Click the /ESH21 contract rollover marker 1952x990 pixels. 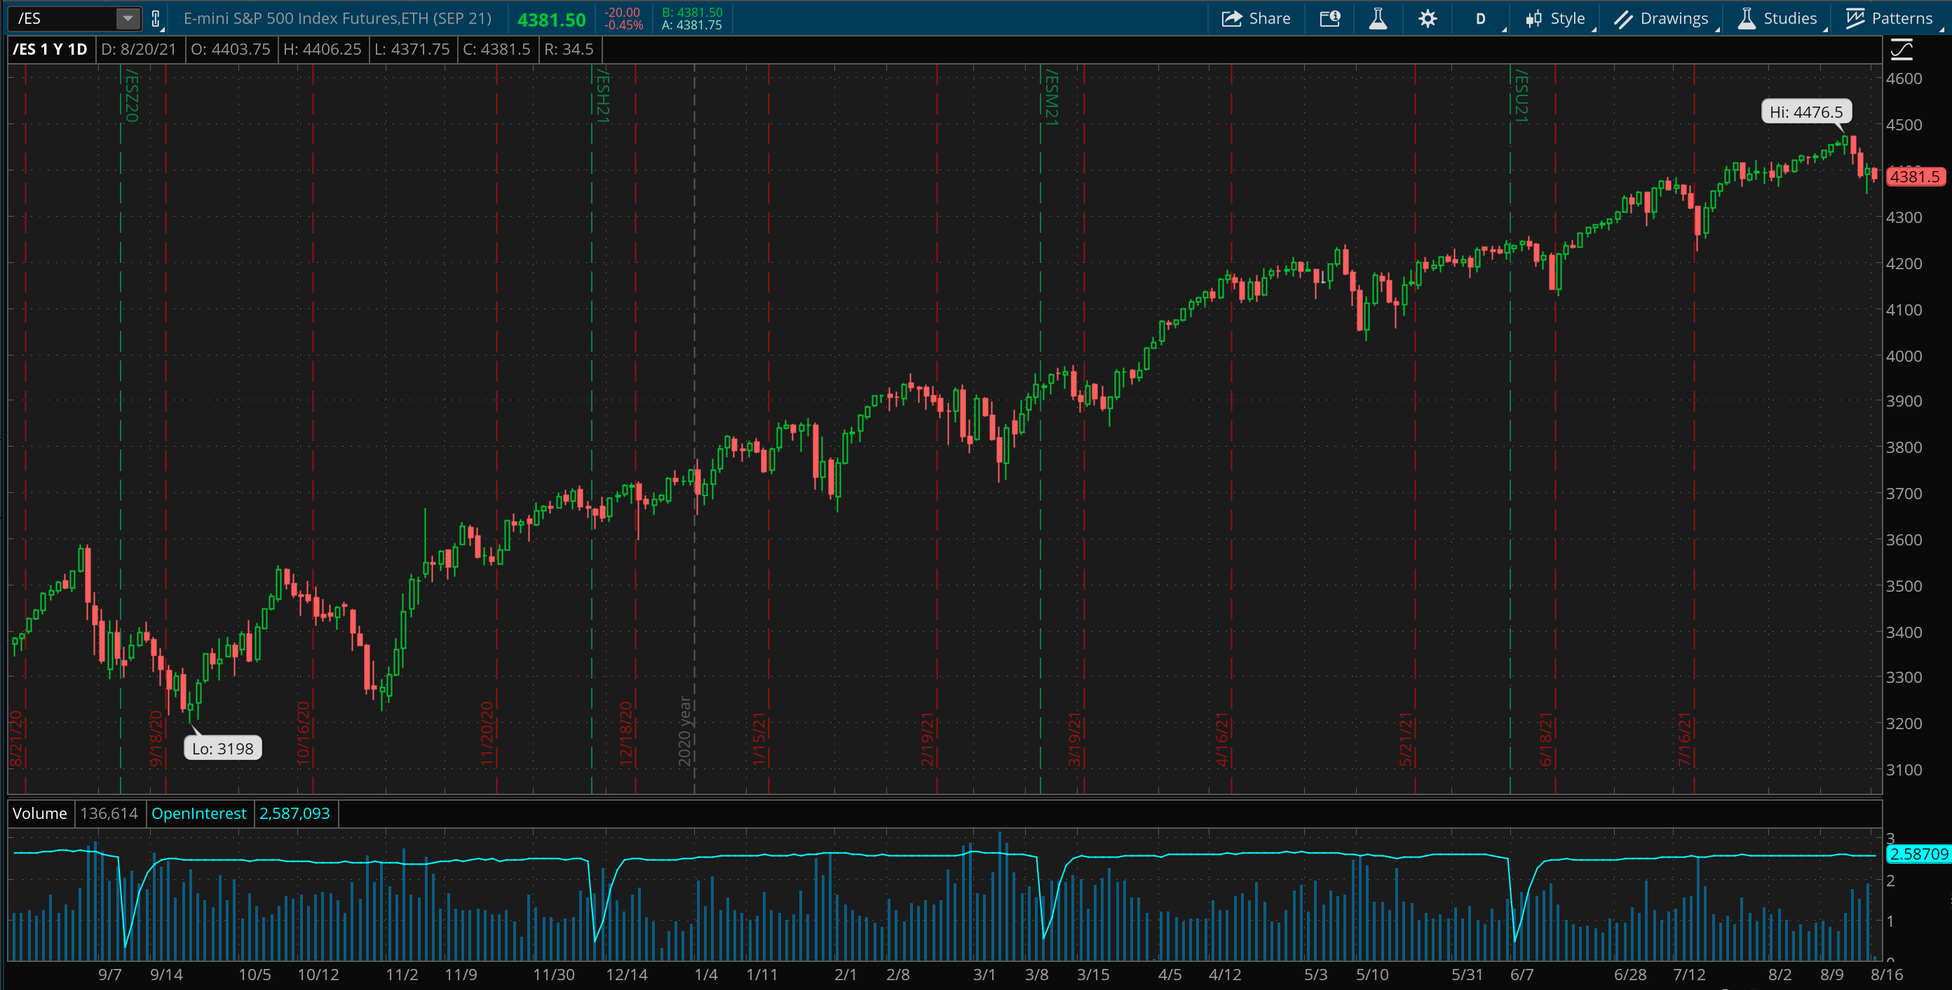(602, 95)
